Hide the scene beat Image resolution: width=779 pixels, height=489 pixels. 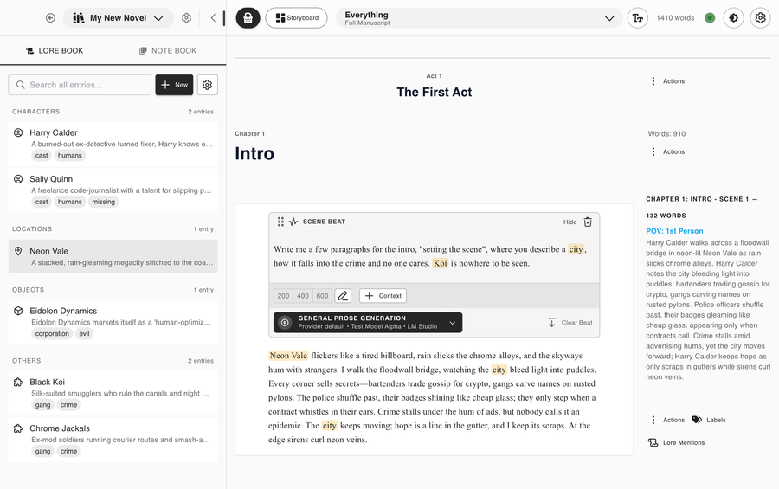click(570, 222)
